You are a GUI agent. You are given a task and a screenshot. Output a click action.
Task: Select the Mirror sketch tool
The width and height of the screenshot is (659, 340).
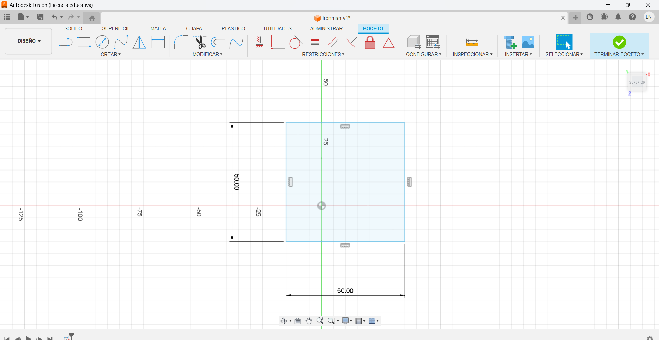click(x=139, y=42)
